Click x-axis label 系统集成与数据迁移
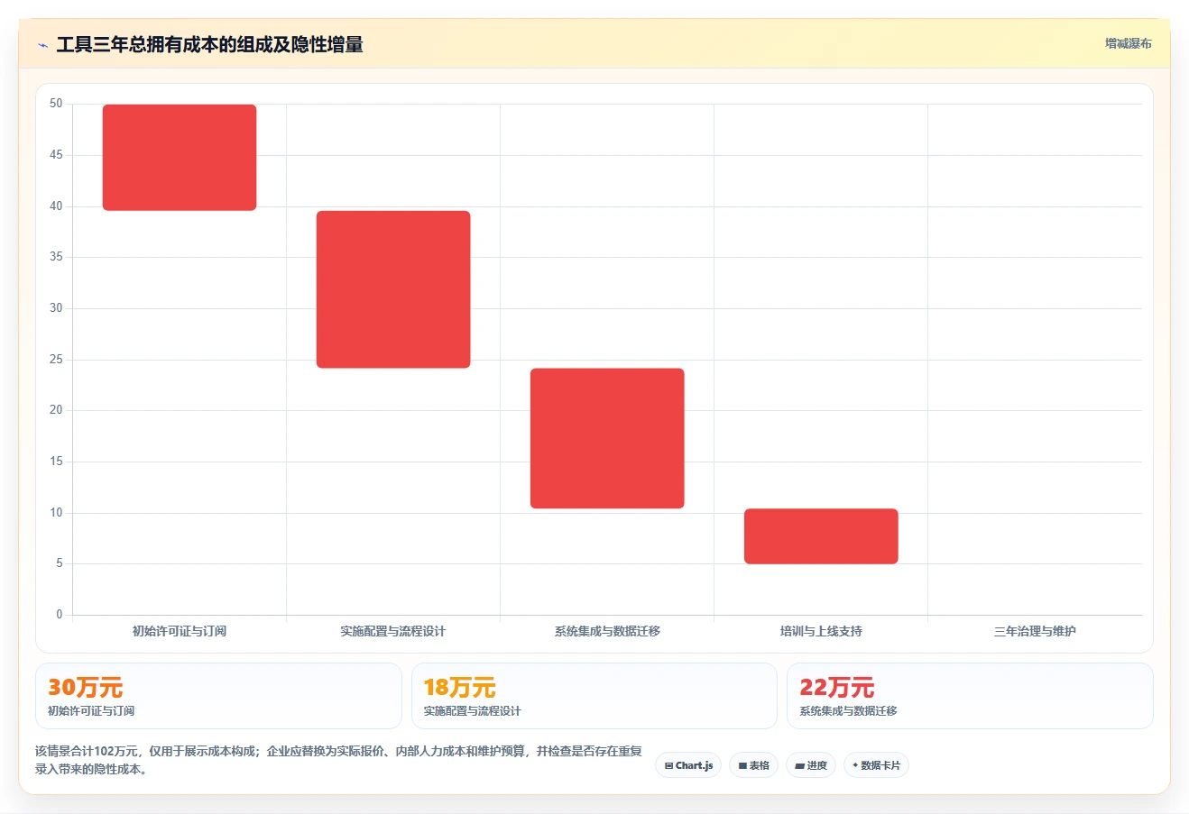Screen dimensions: 1189x814 point(607,631)
